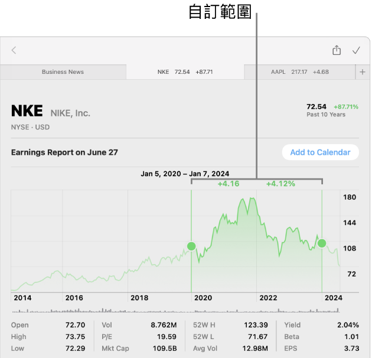Click the 108 price axis label
The image size is (372, 358).
(350, 249)
